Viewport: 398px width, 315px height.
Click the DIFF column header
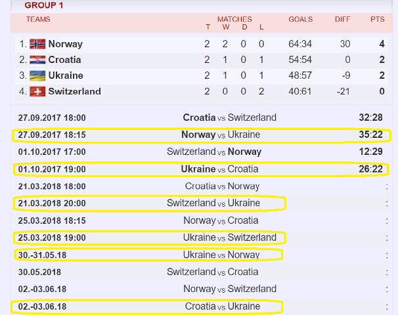(x=342, y=19)
